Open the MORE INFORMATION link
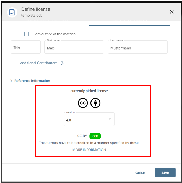 click(x=89, y=150)
